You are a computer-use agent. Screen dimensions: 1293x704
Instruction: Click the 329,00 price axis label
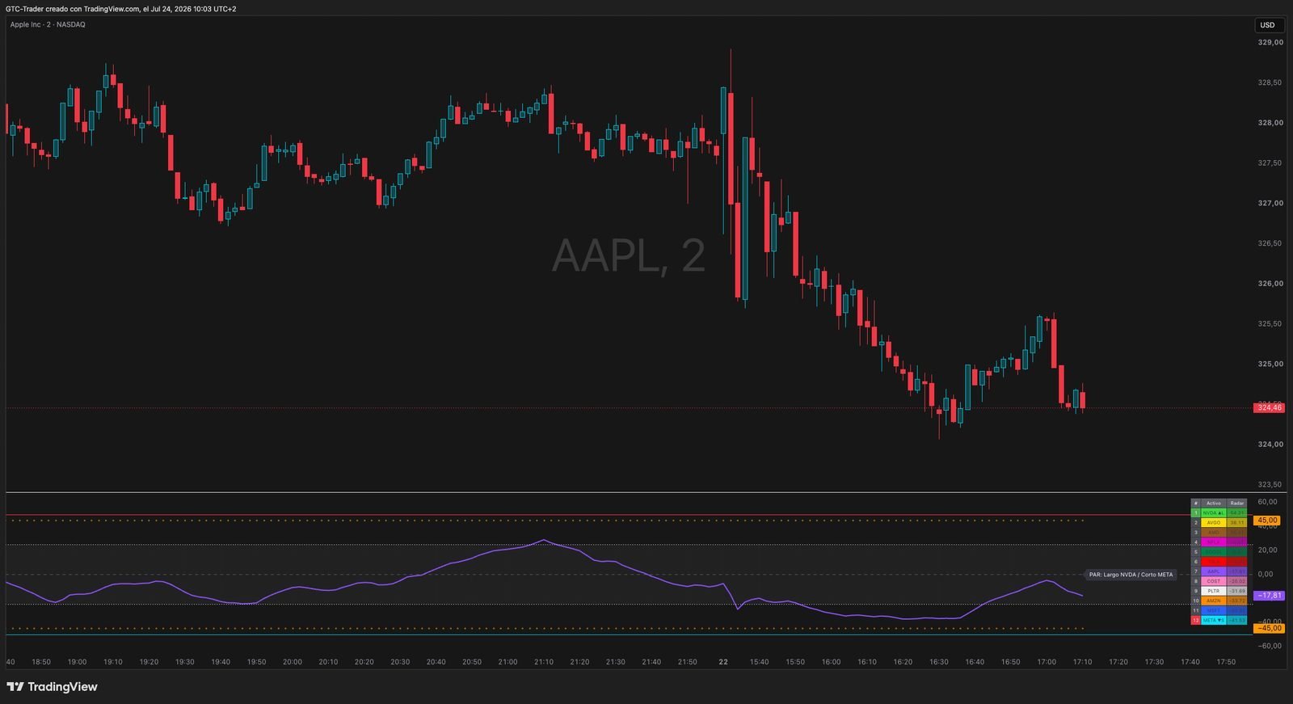pos(1270,42)
